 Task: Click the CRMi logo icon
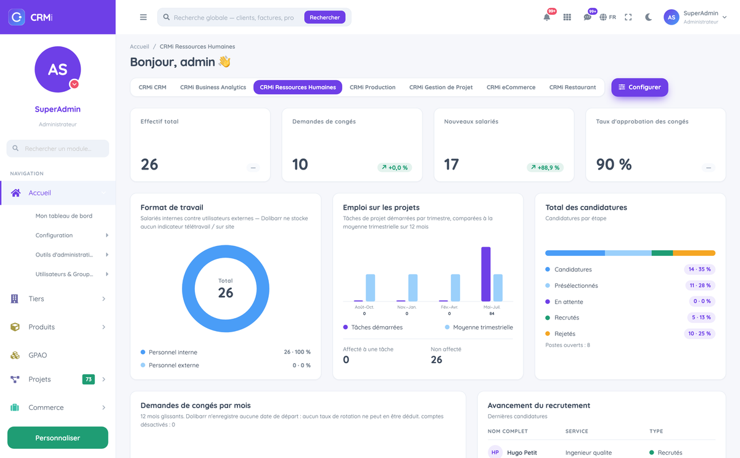point(17,17)
